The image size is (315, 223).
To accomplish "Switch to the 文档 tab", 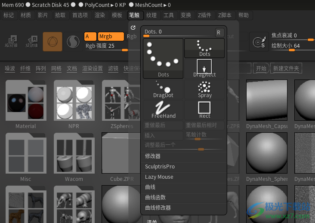I will pos(72,69).
